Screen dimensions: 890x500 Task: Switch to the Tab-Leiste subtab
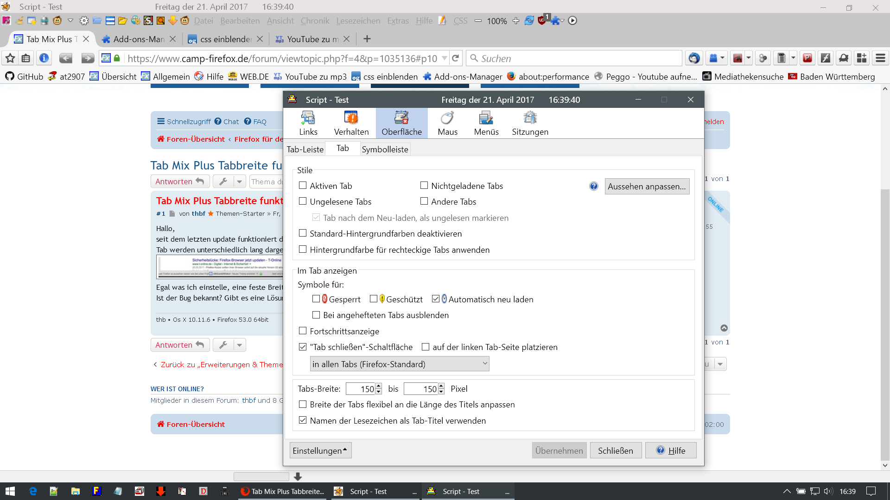305,149
